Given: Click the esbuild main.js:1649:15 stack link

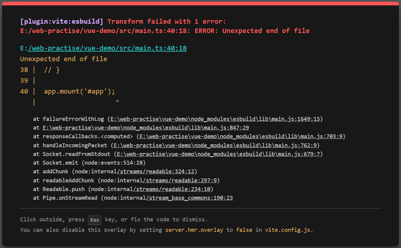Looking at the screenshot, I should 215,119.
